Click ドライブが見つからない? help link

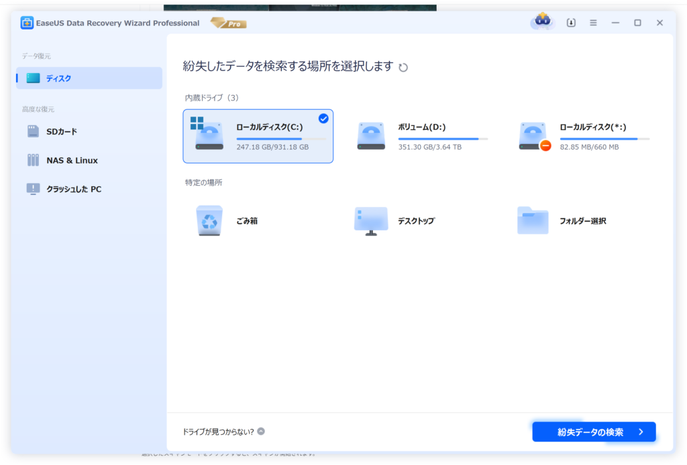click(218, 432)
